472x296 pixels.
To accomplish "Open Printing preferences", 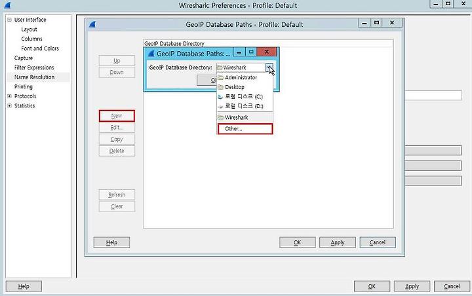I will pos(23,86).
